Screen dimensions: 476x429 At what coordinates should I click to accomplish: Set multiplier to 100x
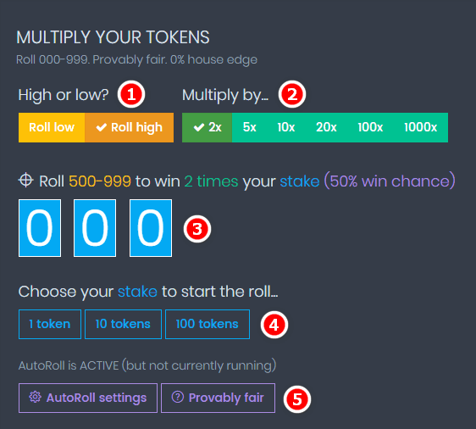point(370,128)
